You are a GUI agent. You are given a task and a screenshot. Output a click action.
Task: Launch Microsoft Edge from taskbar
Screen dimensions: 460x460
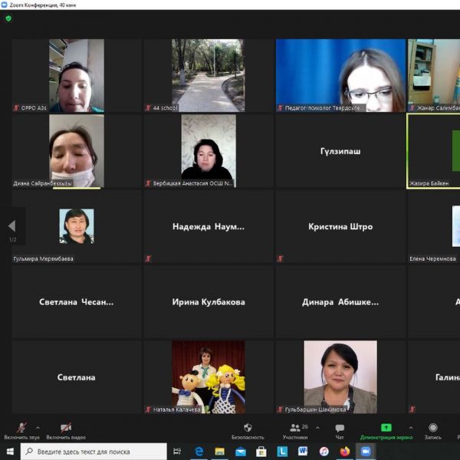tap(199, 452)
